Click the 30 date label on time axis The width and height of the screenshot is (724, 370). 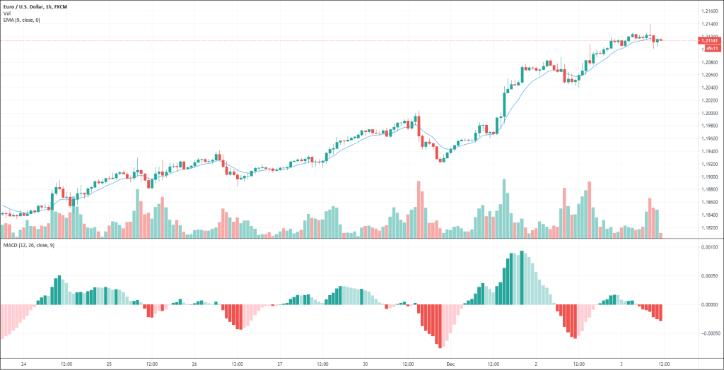(x=366, y=364)
